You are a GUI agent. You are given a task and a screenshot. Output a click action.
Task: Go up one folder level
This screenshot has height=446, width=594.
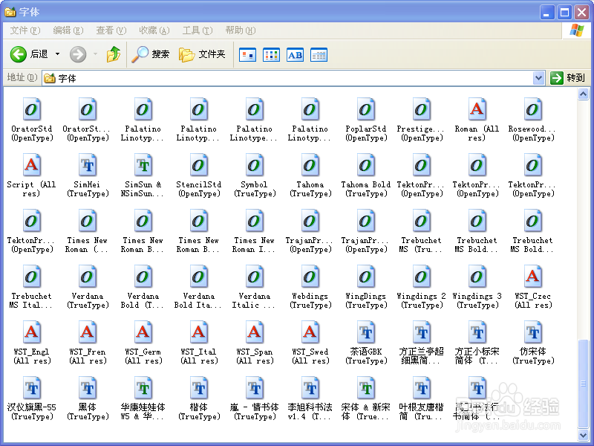click(x=114, y=54)
